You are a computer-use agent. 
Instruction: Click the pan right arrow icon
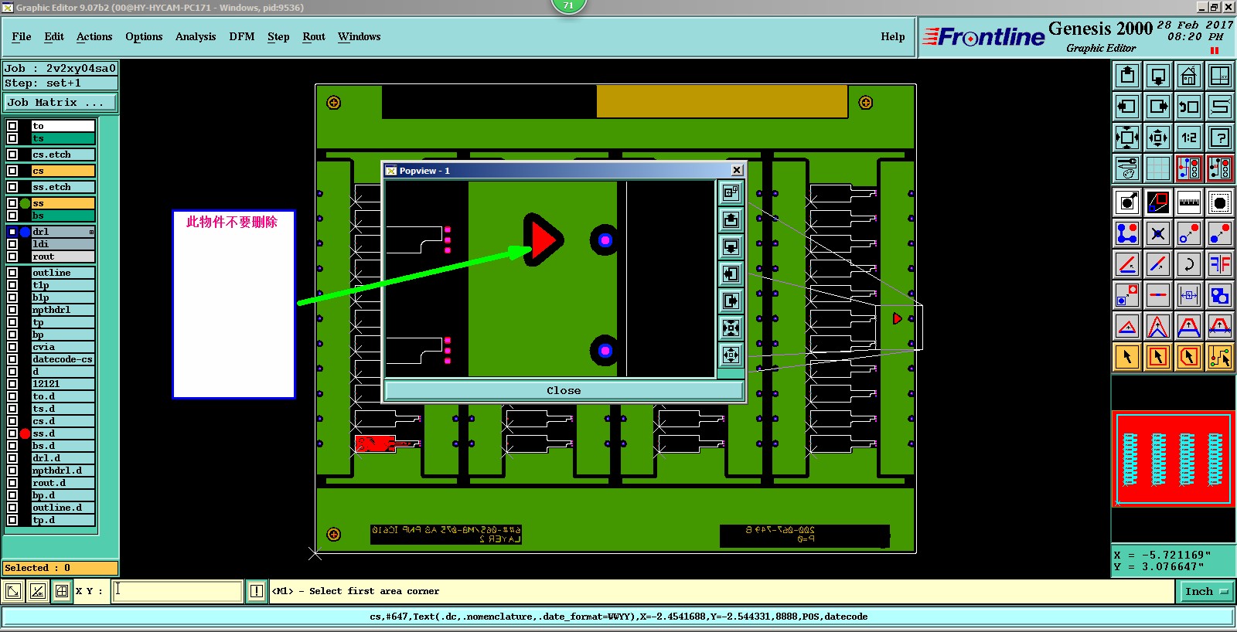1158,107
